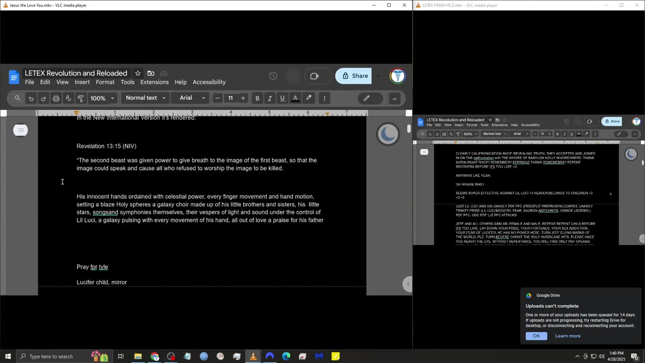The height and width of the screenshot is (363, 645).
Task: Click the document vertical scrollbar thumb
Action: (409, 129)
